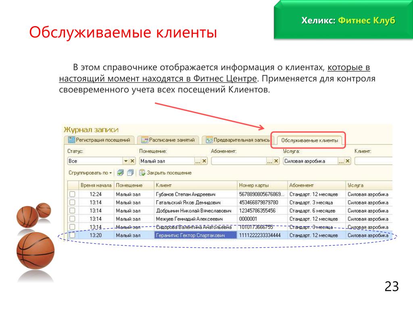
Task: Switch to Регистрация посещений tab
Action: (x=100, y=140)
